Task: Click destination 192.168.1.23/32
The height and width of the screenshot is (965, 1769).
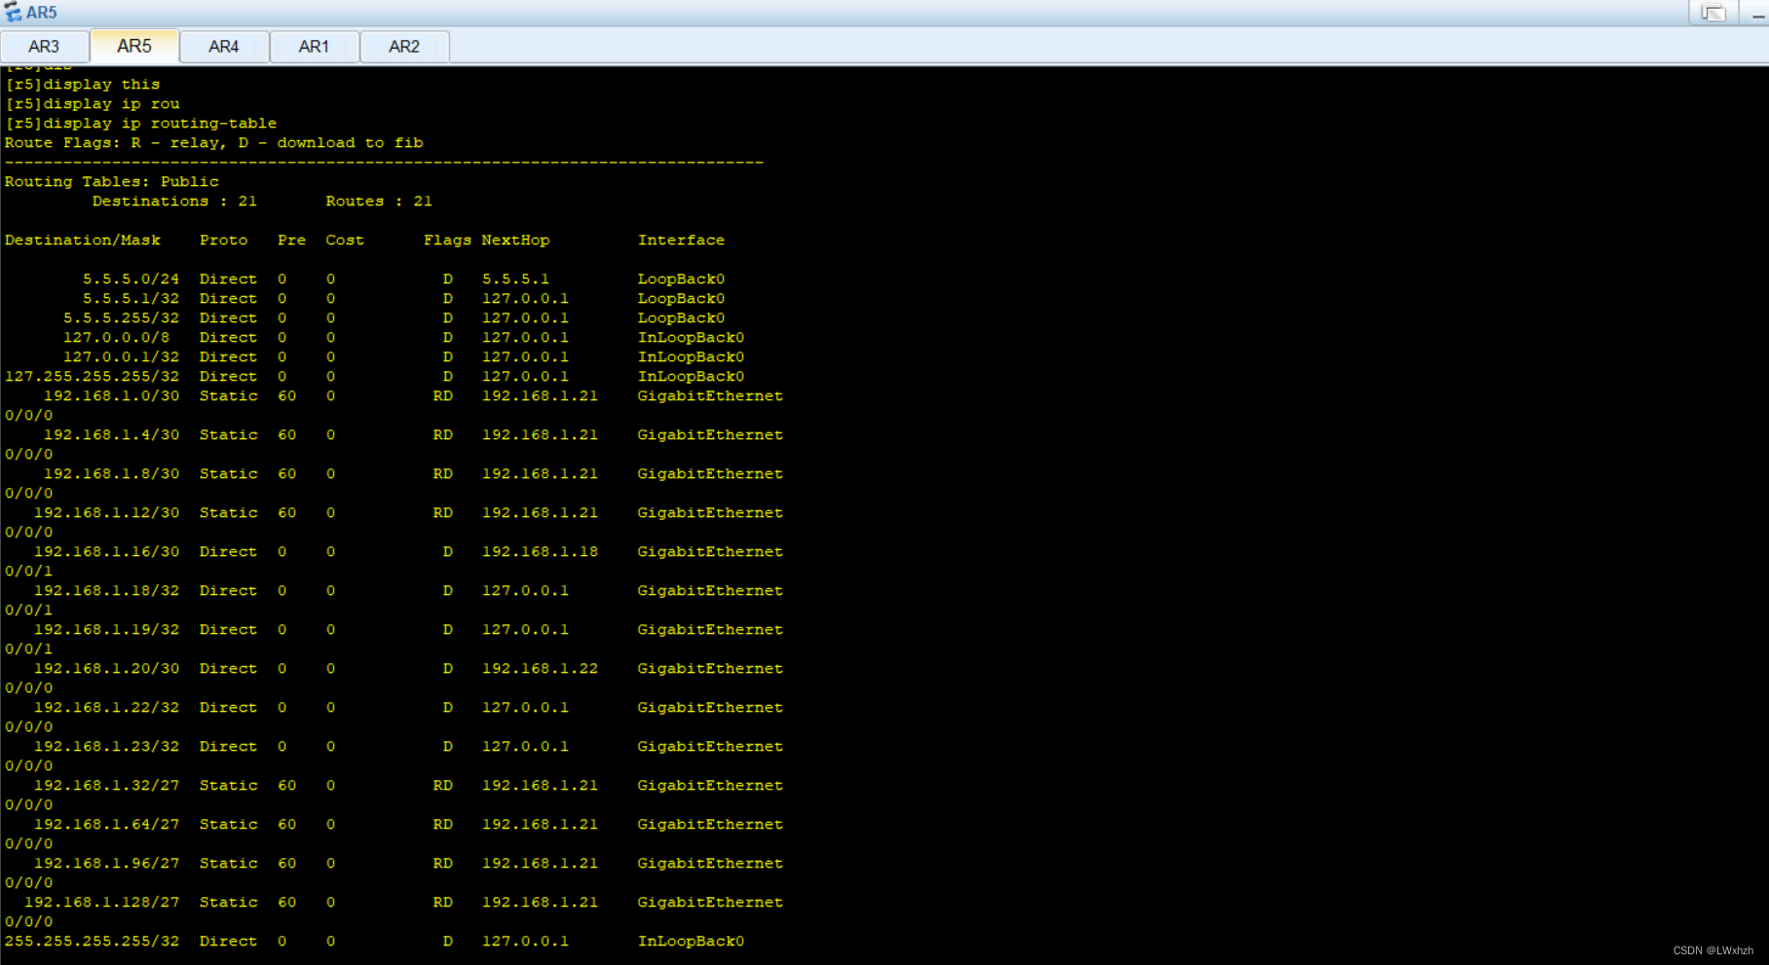Action: 107,747
